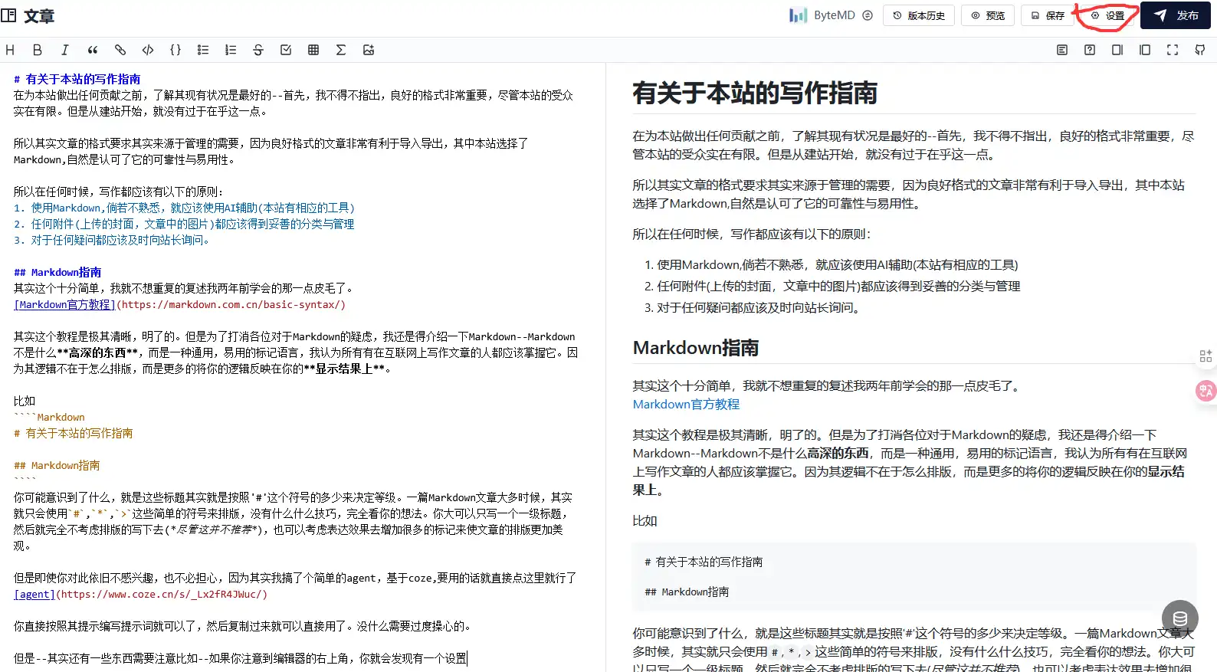Click editor list line '1. 使用Markdown'
This screenshot has width=1217, height=672.
coord(184,208)
